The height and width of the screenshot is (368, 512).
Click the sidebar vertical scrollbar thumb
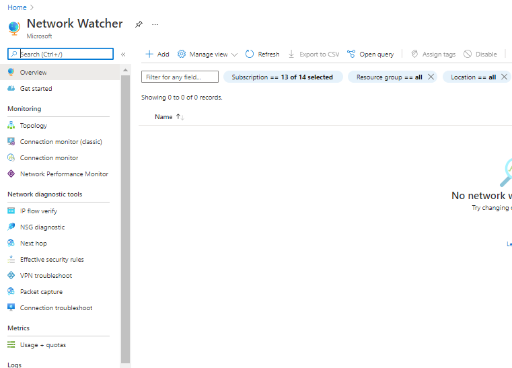[125, 219]
